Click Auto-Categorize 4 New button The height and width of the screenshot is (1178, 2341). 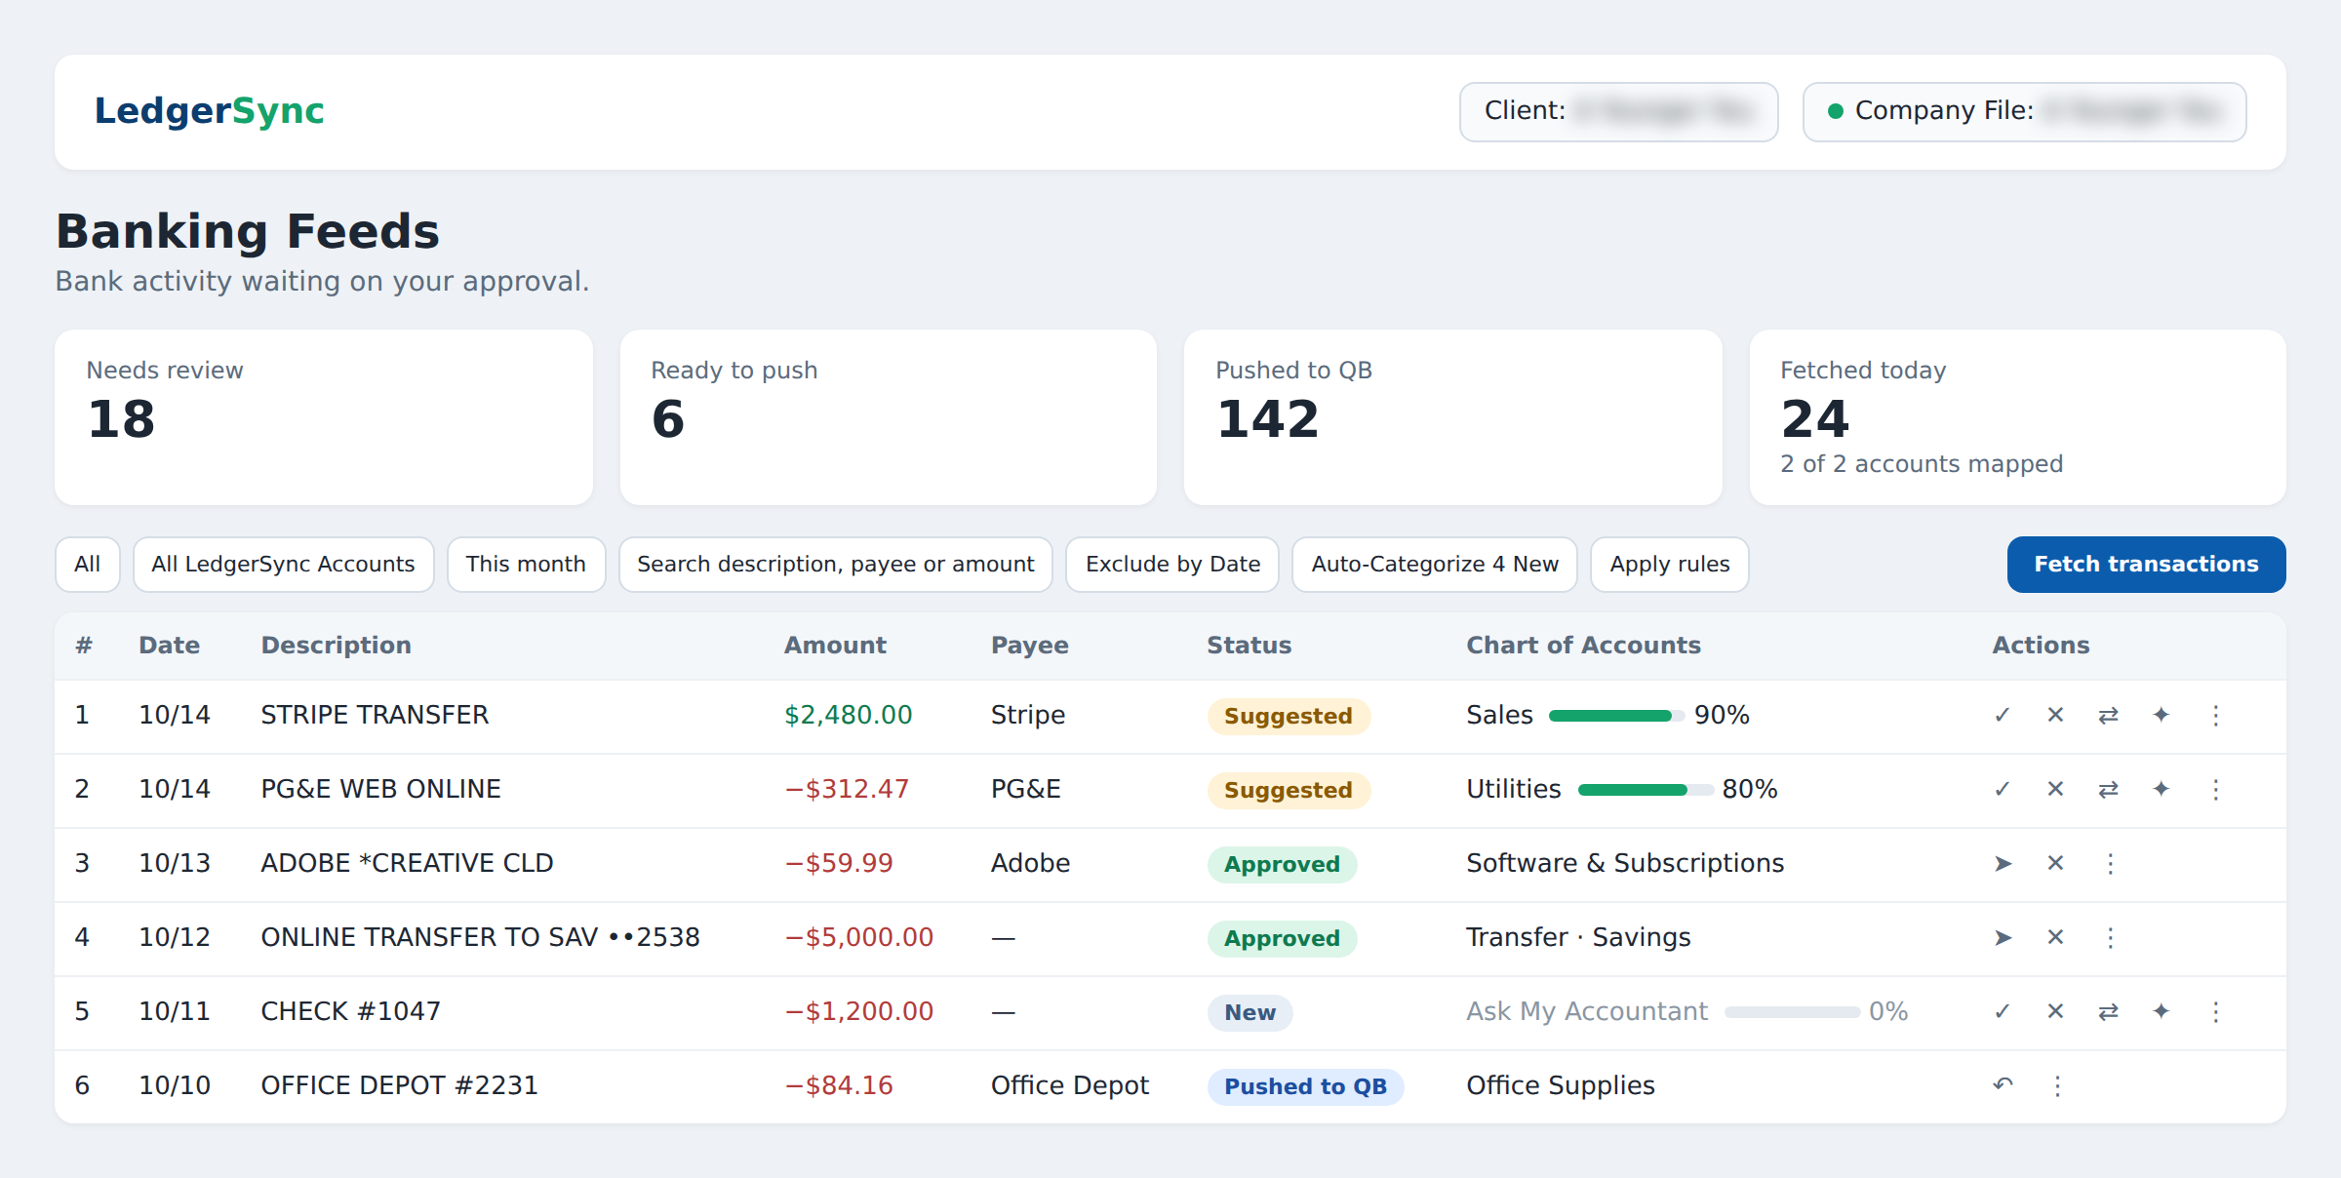[x=1434, y=564]
